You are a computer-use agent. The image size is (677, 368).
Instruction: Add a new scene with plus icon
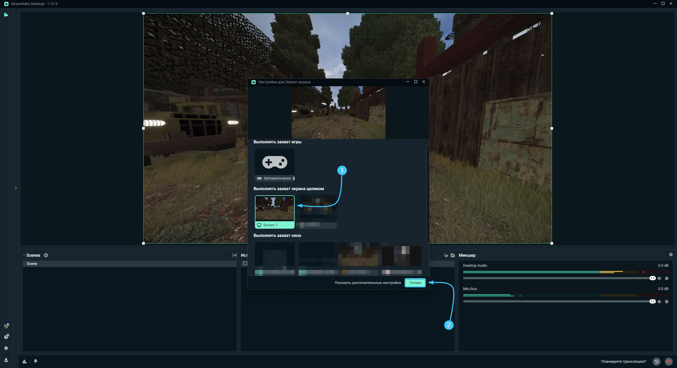point(46,255)
